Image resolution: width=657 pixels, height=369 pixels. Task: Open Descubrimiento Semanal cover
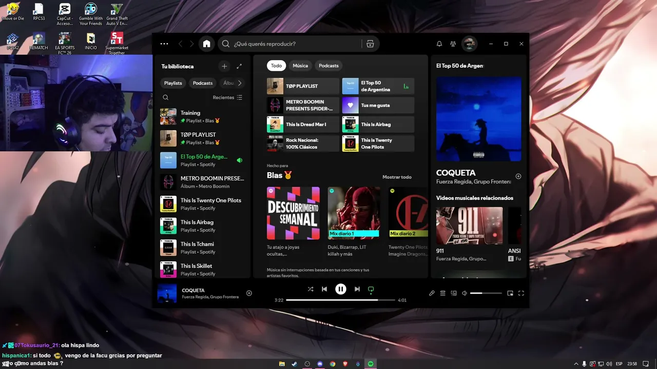pyautogui.click(x=293, y=213)
